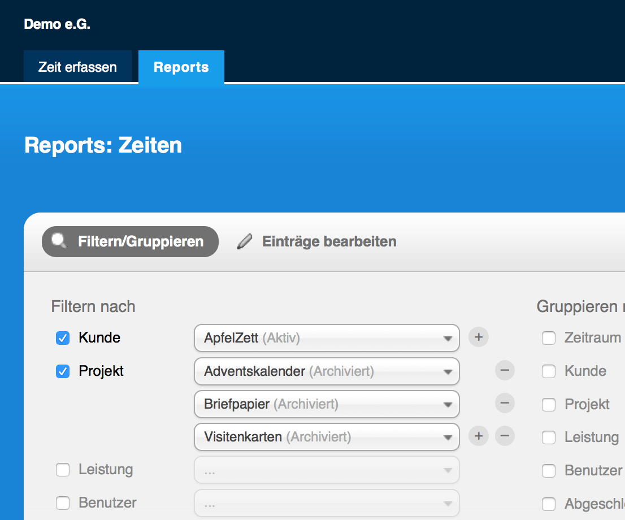Viewport: 625px width, 520px height.
Task: Select the Reports tab
Action: click(x=181, y=67)
